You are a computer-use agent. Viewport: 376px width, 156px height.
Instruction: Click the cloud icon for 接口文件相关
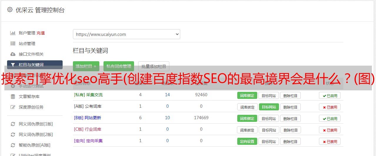pyautogui.click(x=13, y=54)
